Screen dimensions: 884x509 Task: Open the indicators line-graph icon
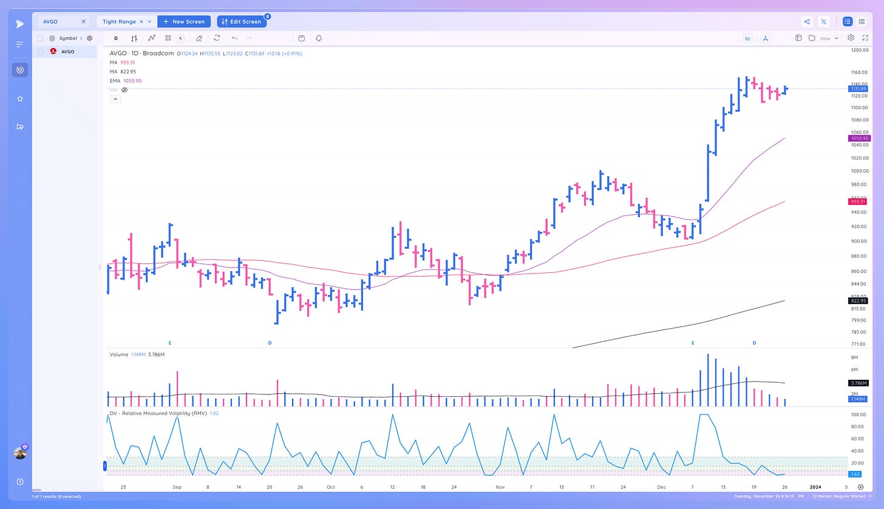152,38
